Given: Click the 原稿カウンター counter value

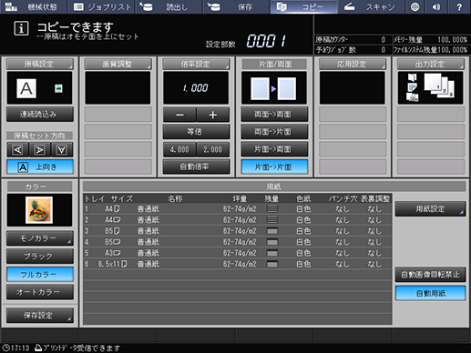Looking at the screenshot, I should click(384, 40).
